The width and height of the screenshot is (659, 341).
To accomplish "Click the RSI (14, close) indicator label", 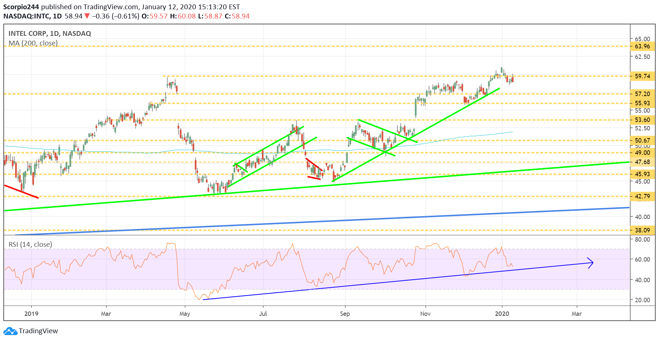I will coord(30,245).
